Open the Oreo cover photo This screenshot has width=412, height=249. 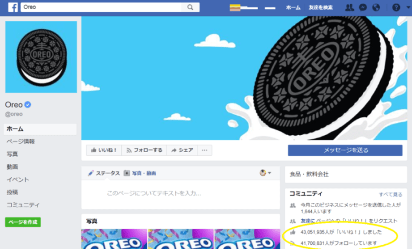(x=244, y=78)
